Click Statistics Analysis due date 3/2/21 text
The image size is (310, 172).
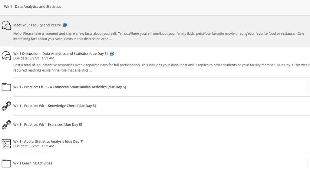click(34, 146)
